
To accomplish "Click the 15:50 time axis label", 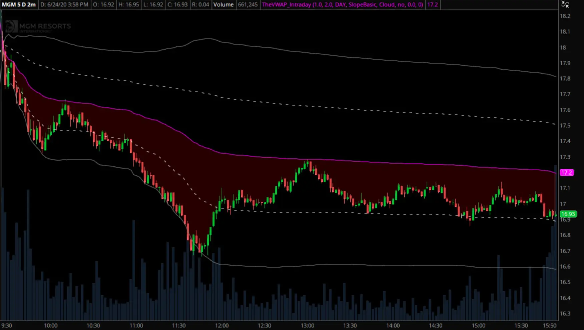I will [550, 326].
